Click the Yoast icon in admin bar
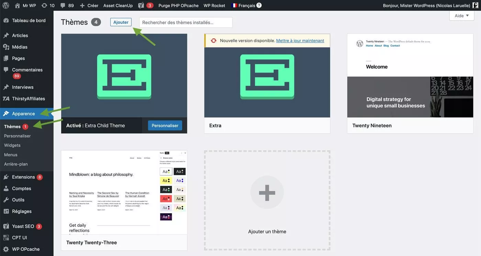Image resolution: width=481 pixels, height=256 pixels. tap(141, 5)
